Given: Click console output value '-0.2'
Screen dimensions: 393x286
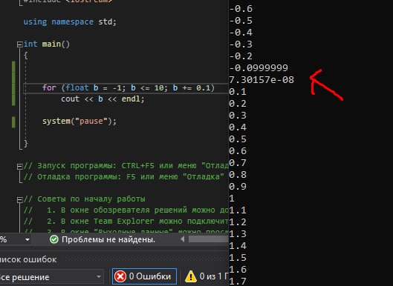Looking at the screenshot, I should (x=241, y=56).
